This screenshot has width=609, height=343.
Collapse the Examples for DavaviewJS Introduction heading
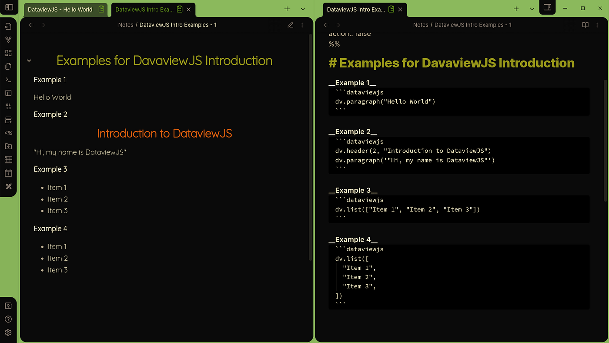(29, 61)
